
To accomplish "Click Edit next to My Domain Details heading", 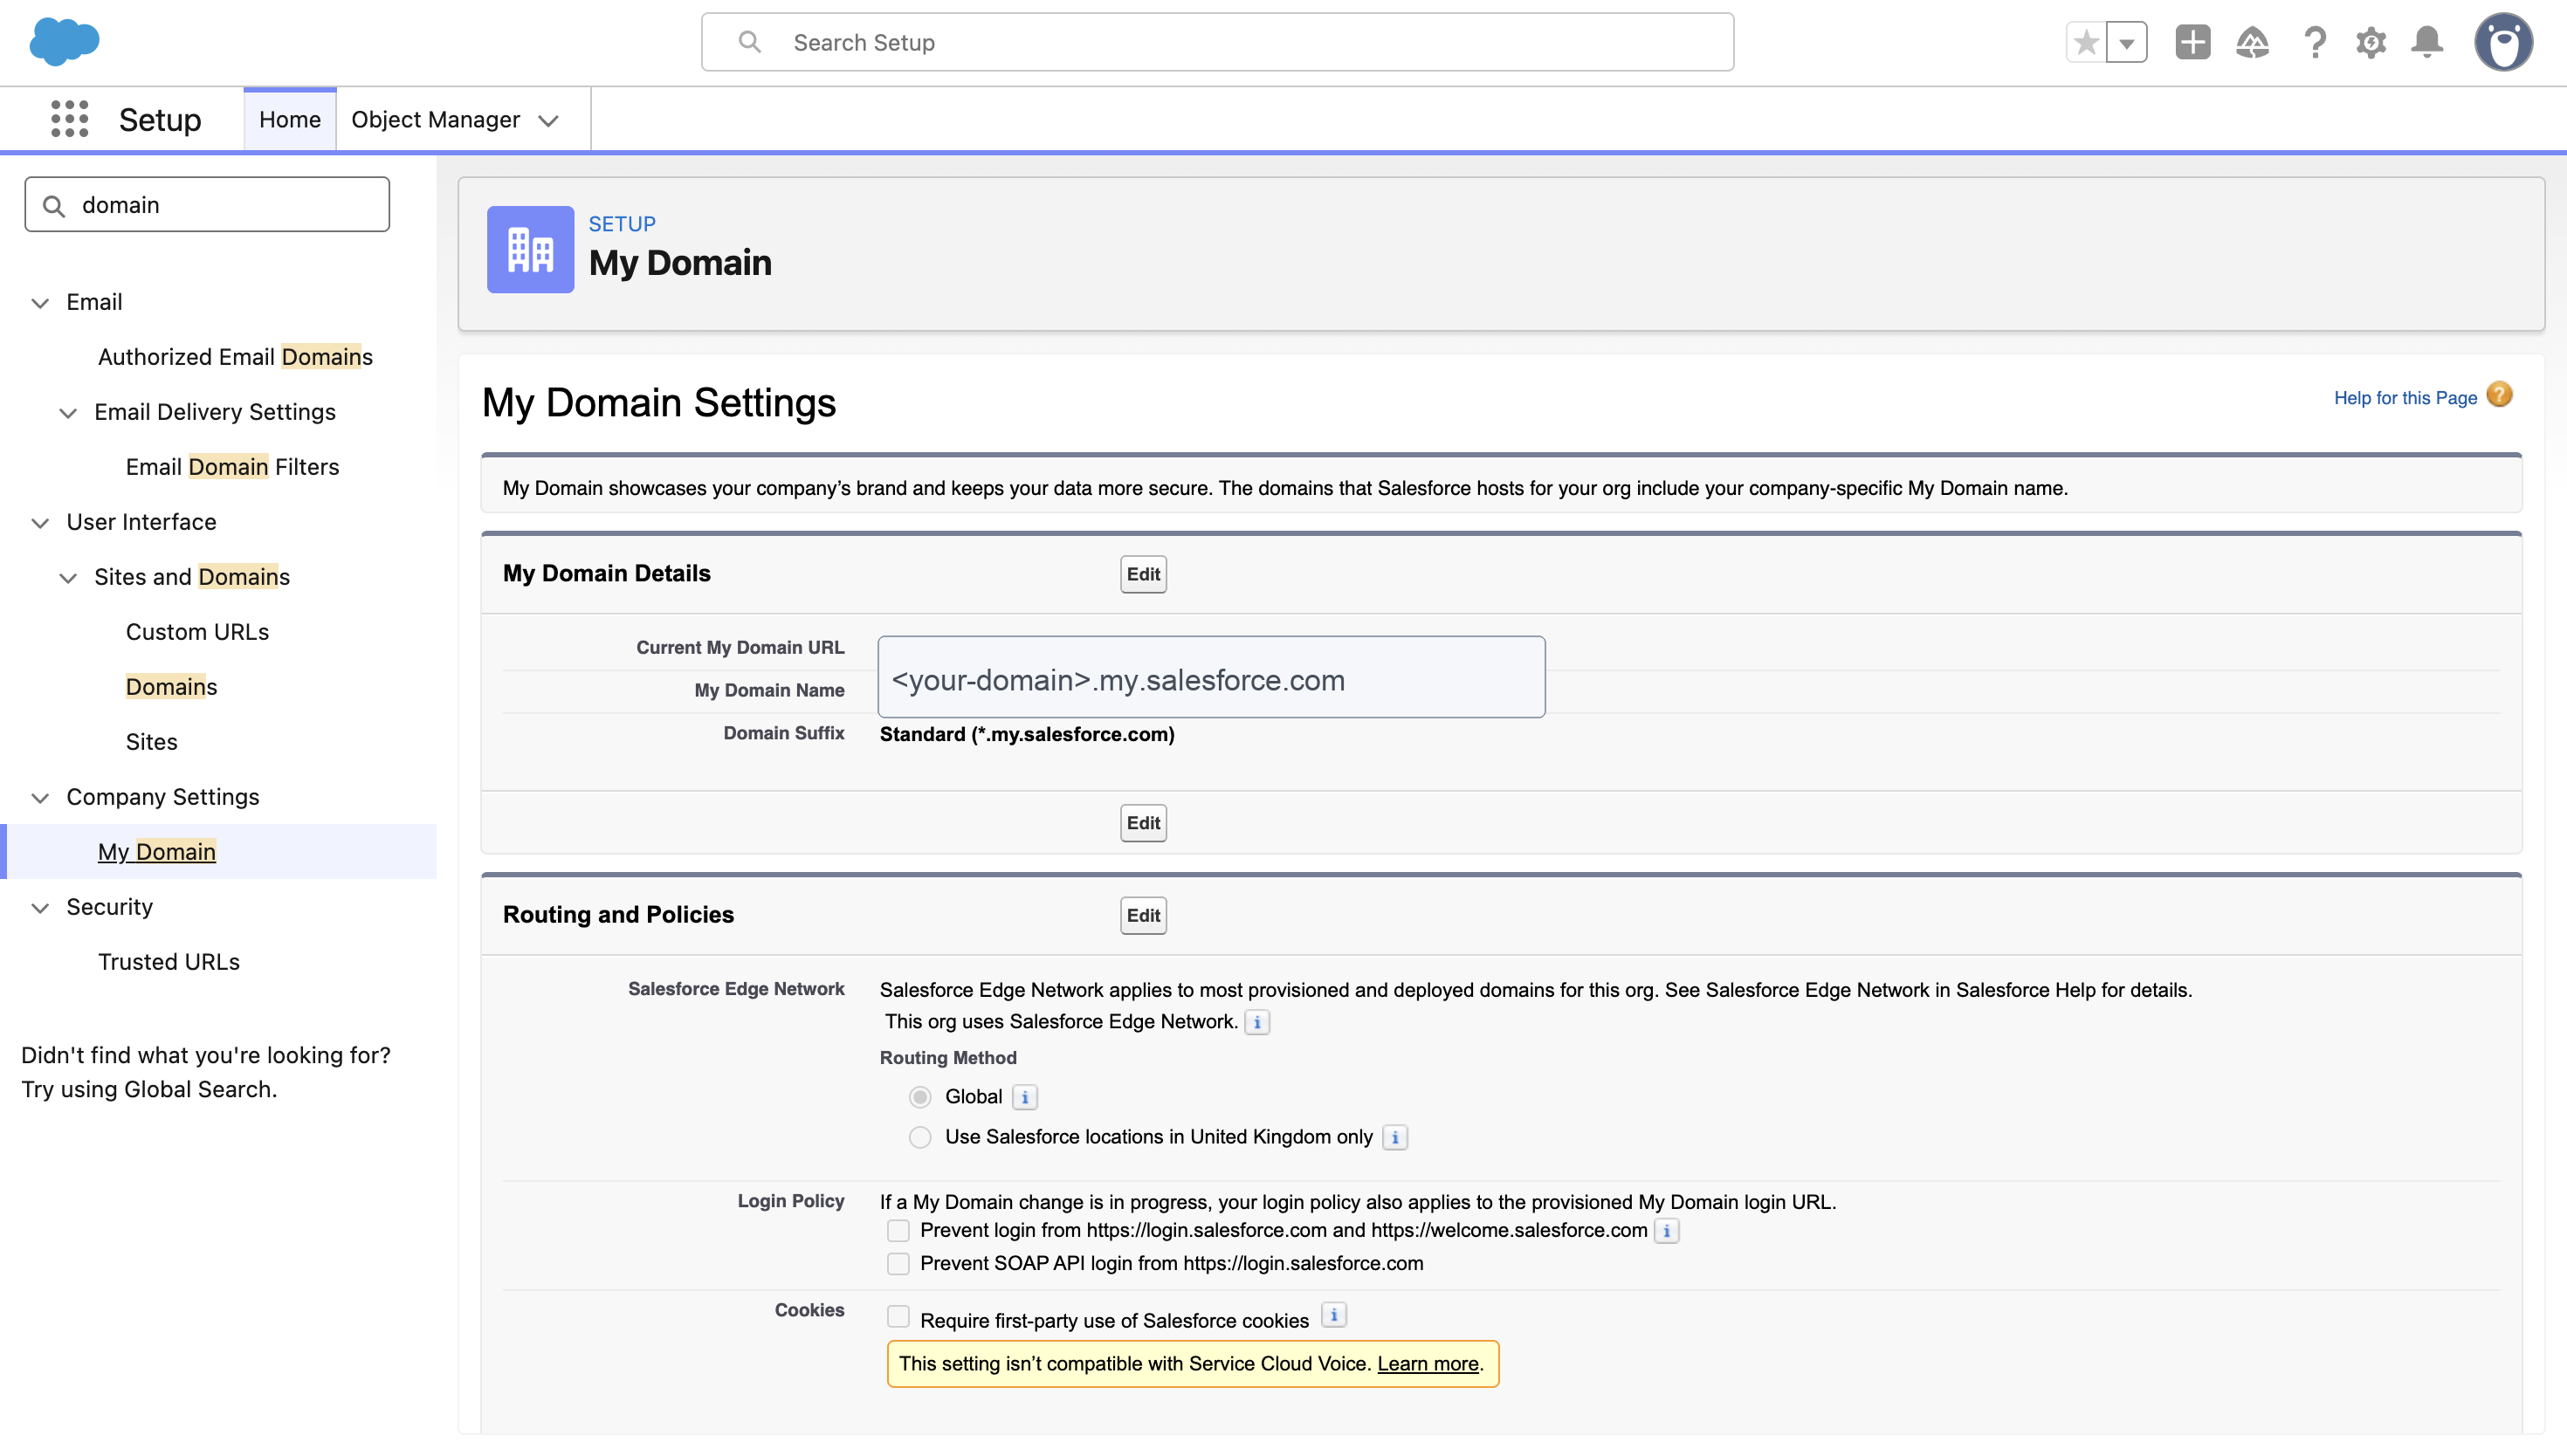I will [x=1143, y=574].
